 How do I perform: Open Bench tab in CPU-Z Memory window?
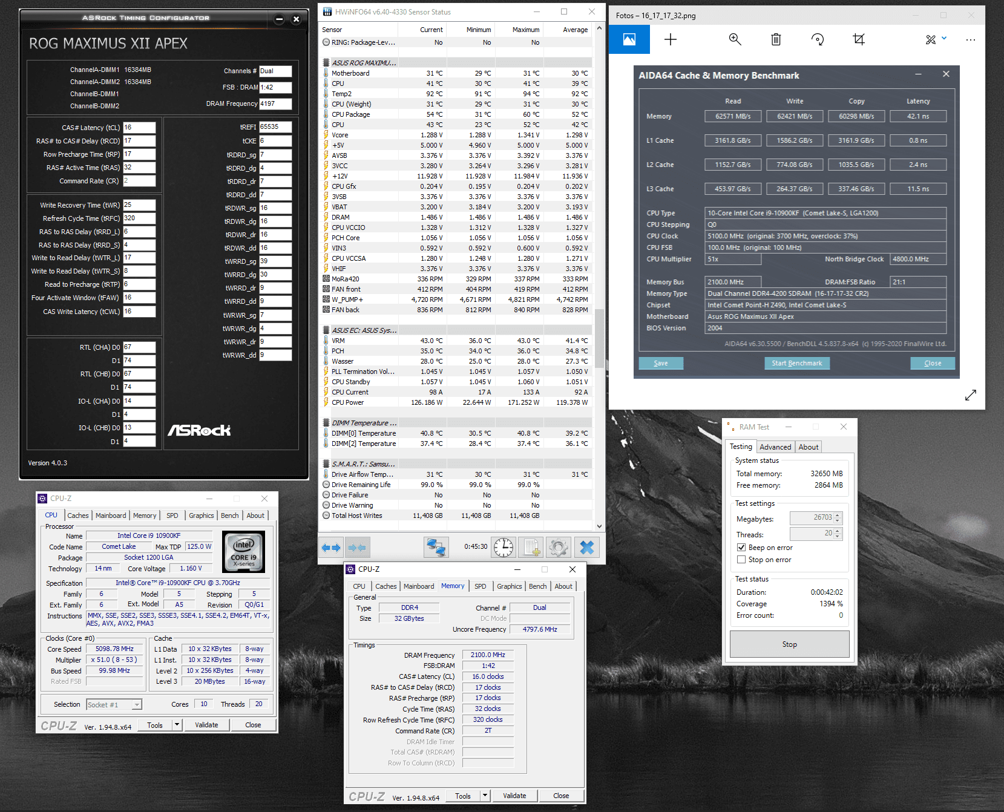[537, 586]
